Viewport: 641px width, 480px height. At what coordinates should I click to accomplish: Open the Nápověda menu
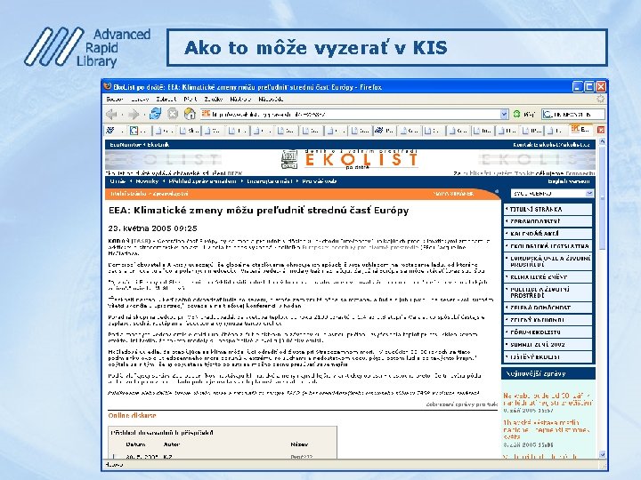click(x=271, y=100)
